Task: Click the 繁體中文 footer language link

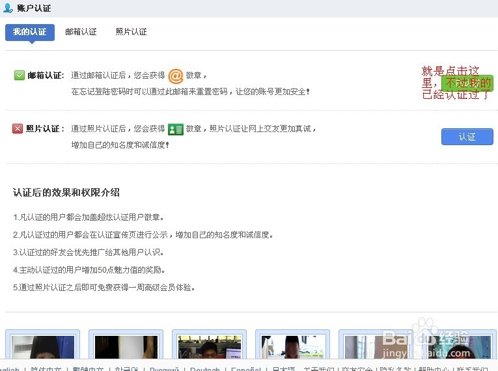Action: [88, 369]
